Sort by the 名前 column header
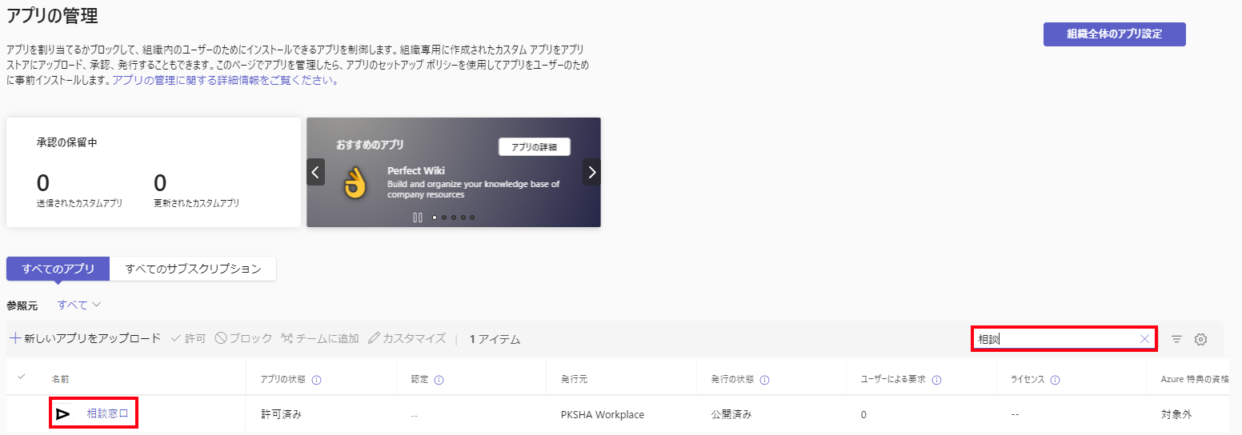 61,380
